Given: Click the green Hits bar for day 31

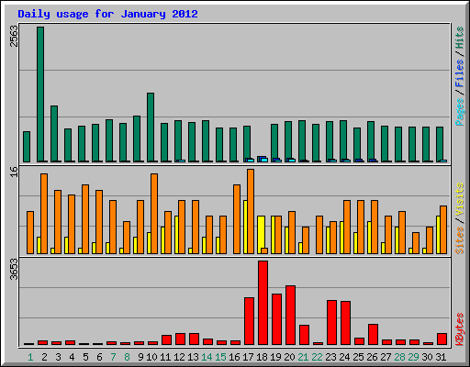Looking at the screenshot, I should click(440, 143).
